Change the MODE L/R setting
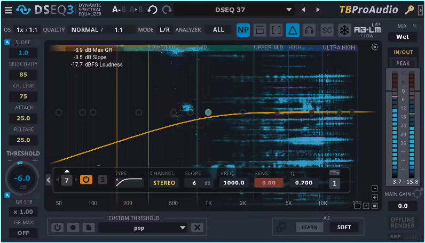This screenshot has height=243, width=425. (164, 30)
